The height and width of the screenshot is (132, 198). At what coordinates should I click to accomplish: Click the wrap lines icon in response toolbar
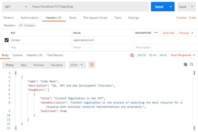point(92,65)
